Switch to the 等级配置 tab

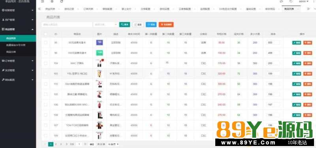pos(107,9)
